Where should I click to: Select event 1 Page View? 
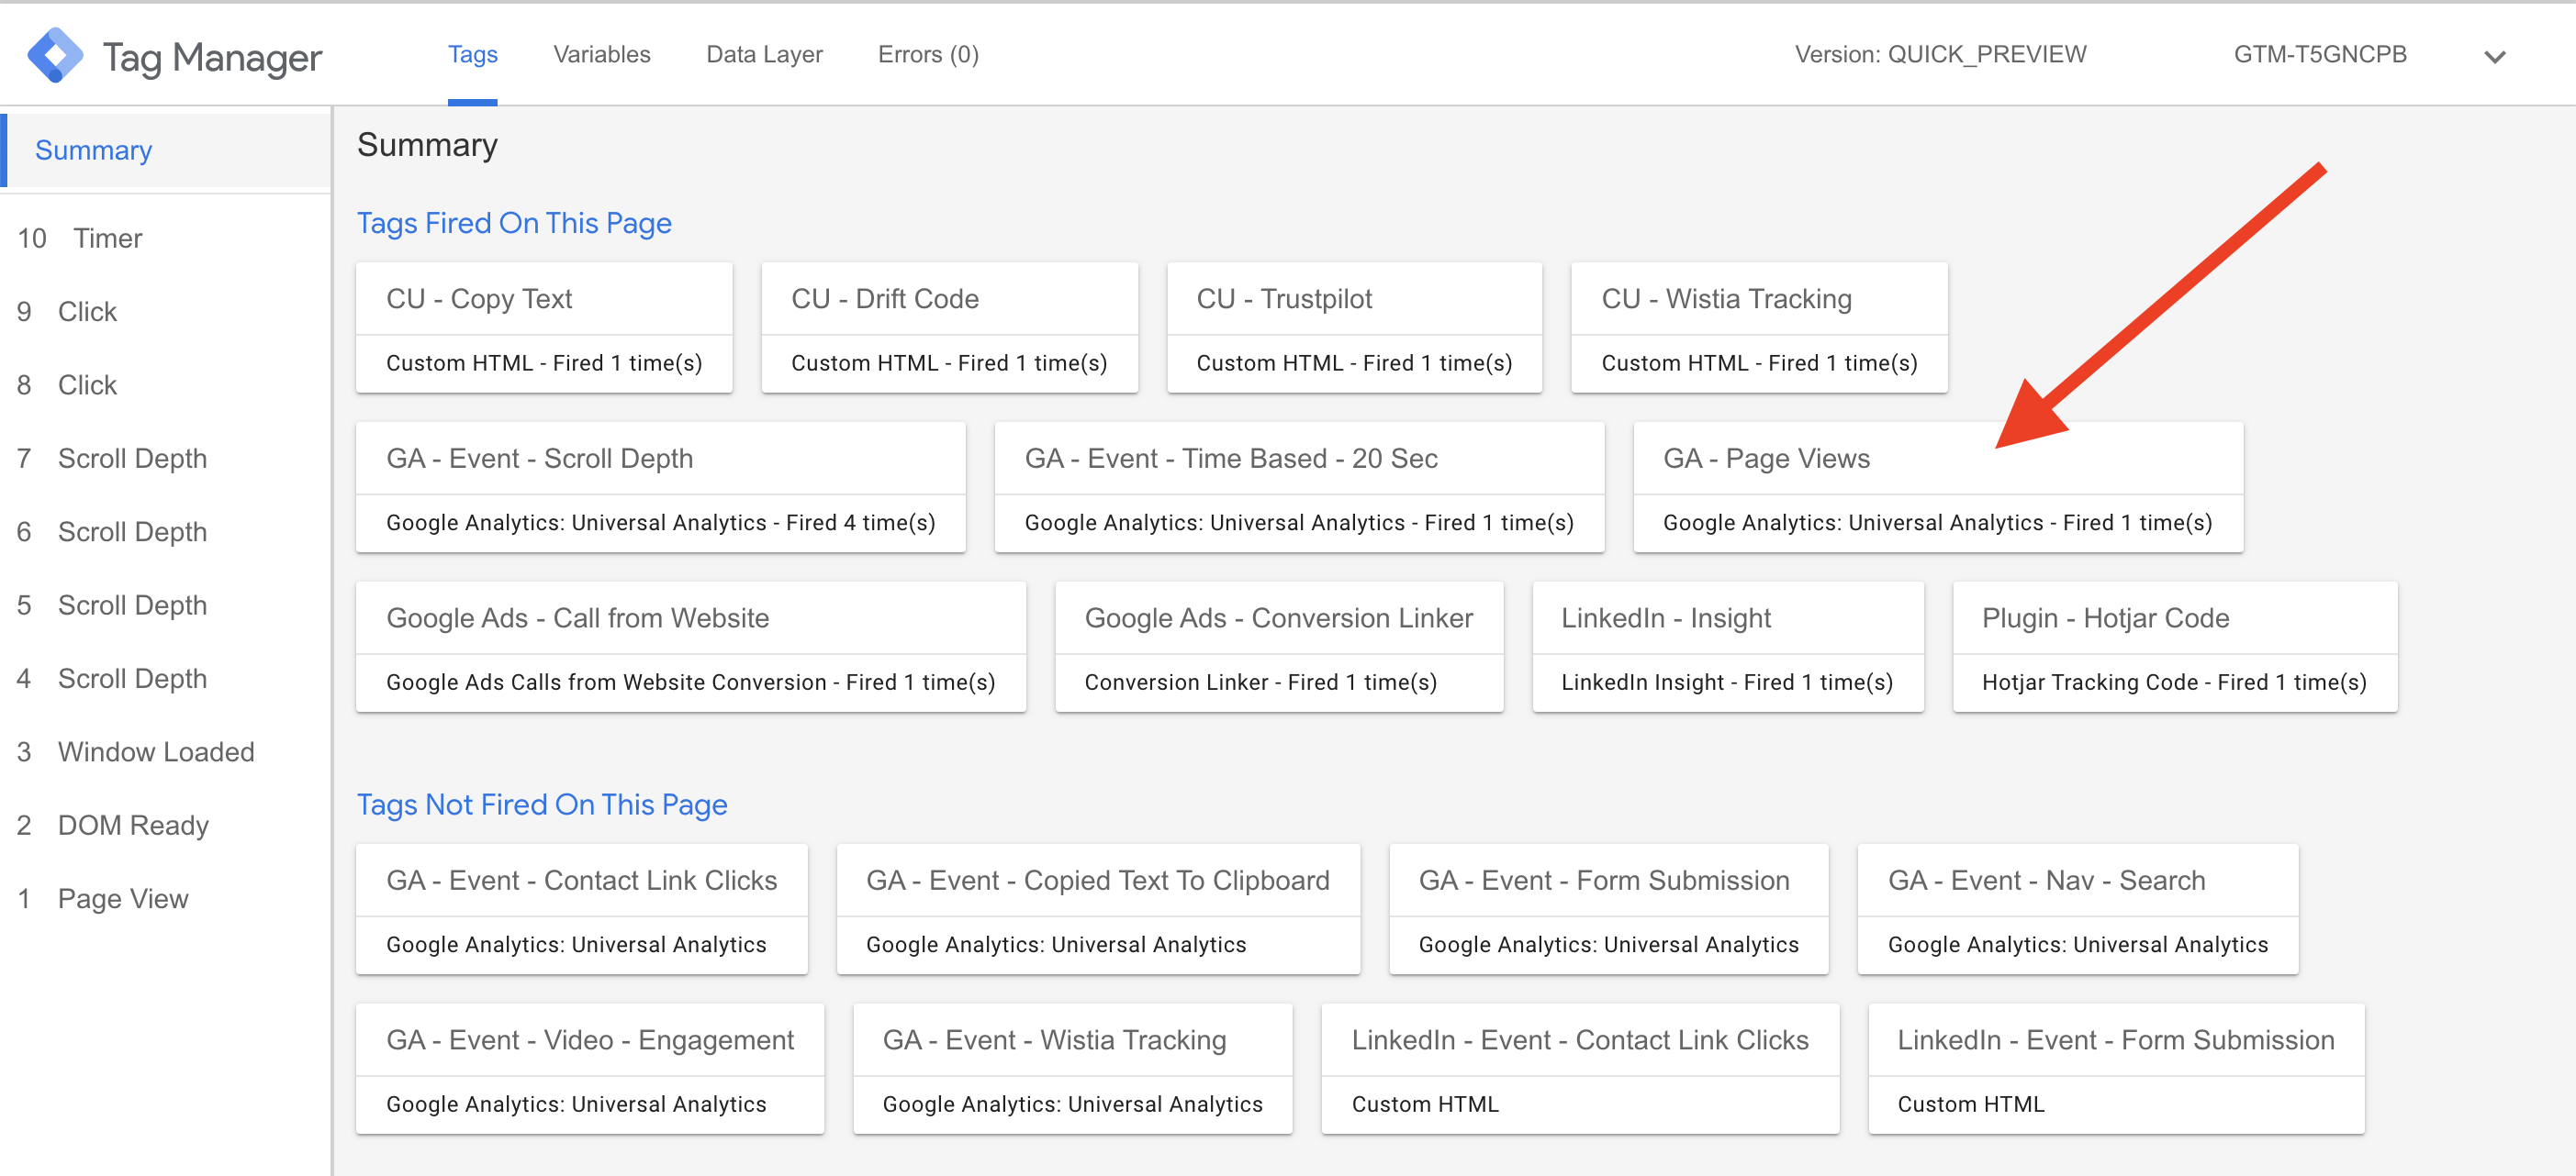[165, 899]
